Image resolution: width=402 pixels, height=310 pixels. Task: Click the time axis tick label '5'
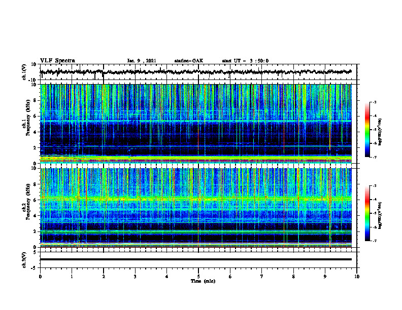click(198, 277)
